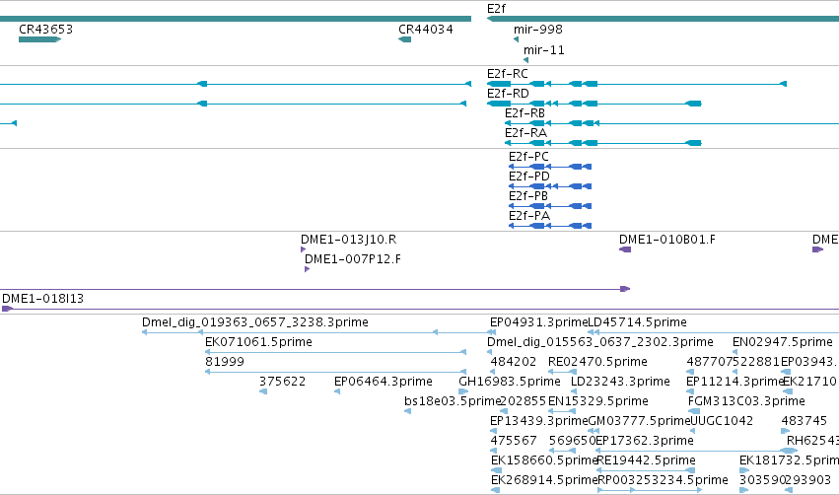This screenshot has height=495, width=839.
Task: Select protein feature E2f-PA
Action: (x=550, y=226)
